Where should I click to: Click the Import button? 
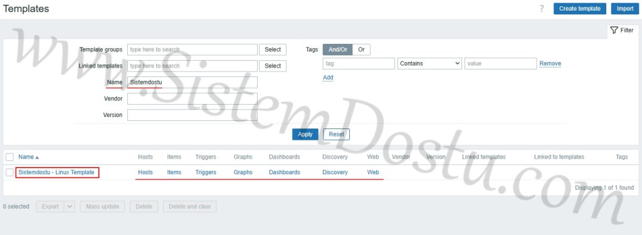[625, 9]
